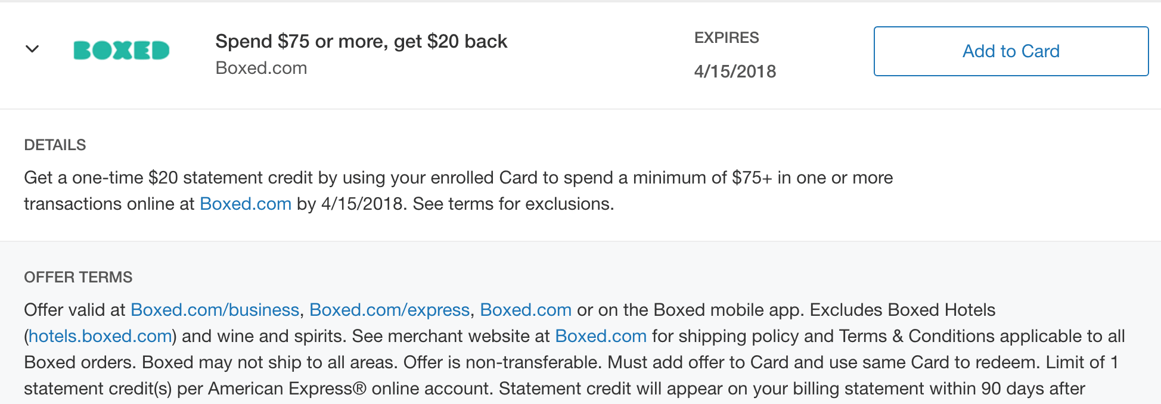This screenshot has height=404, width=1161.
Task: Click the DETAILS section heading
Action: tap(55, 145)
